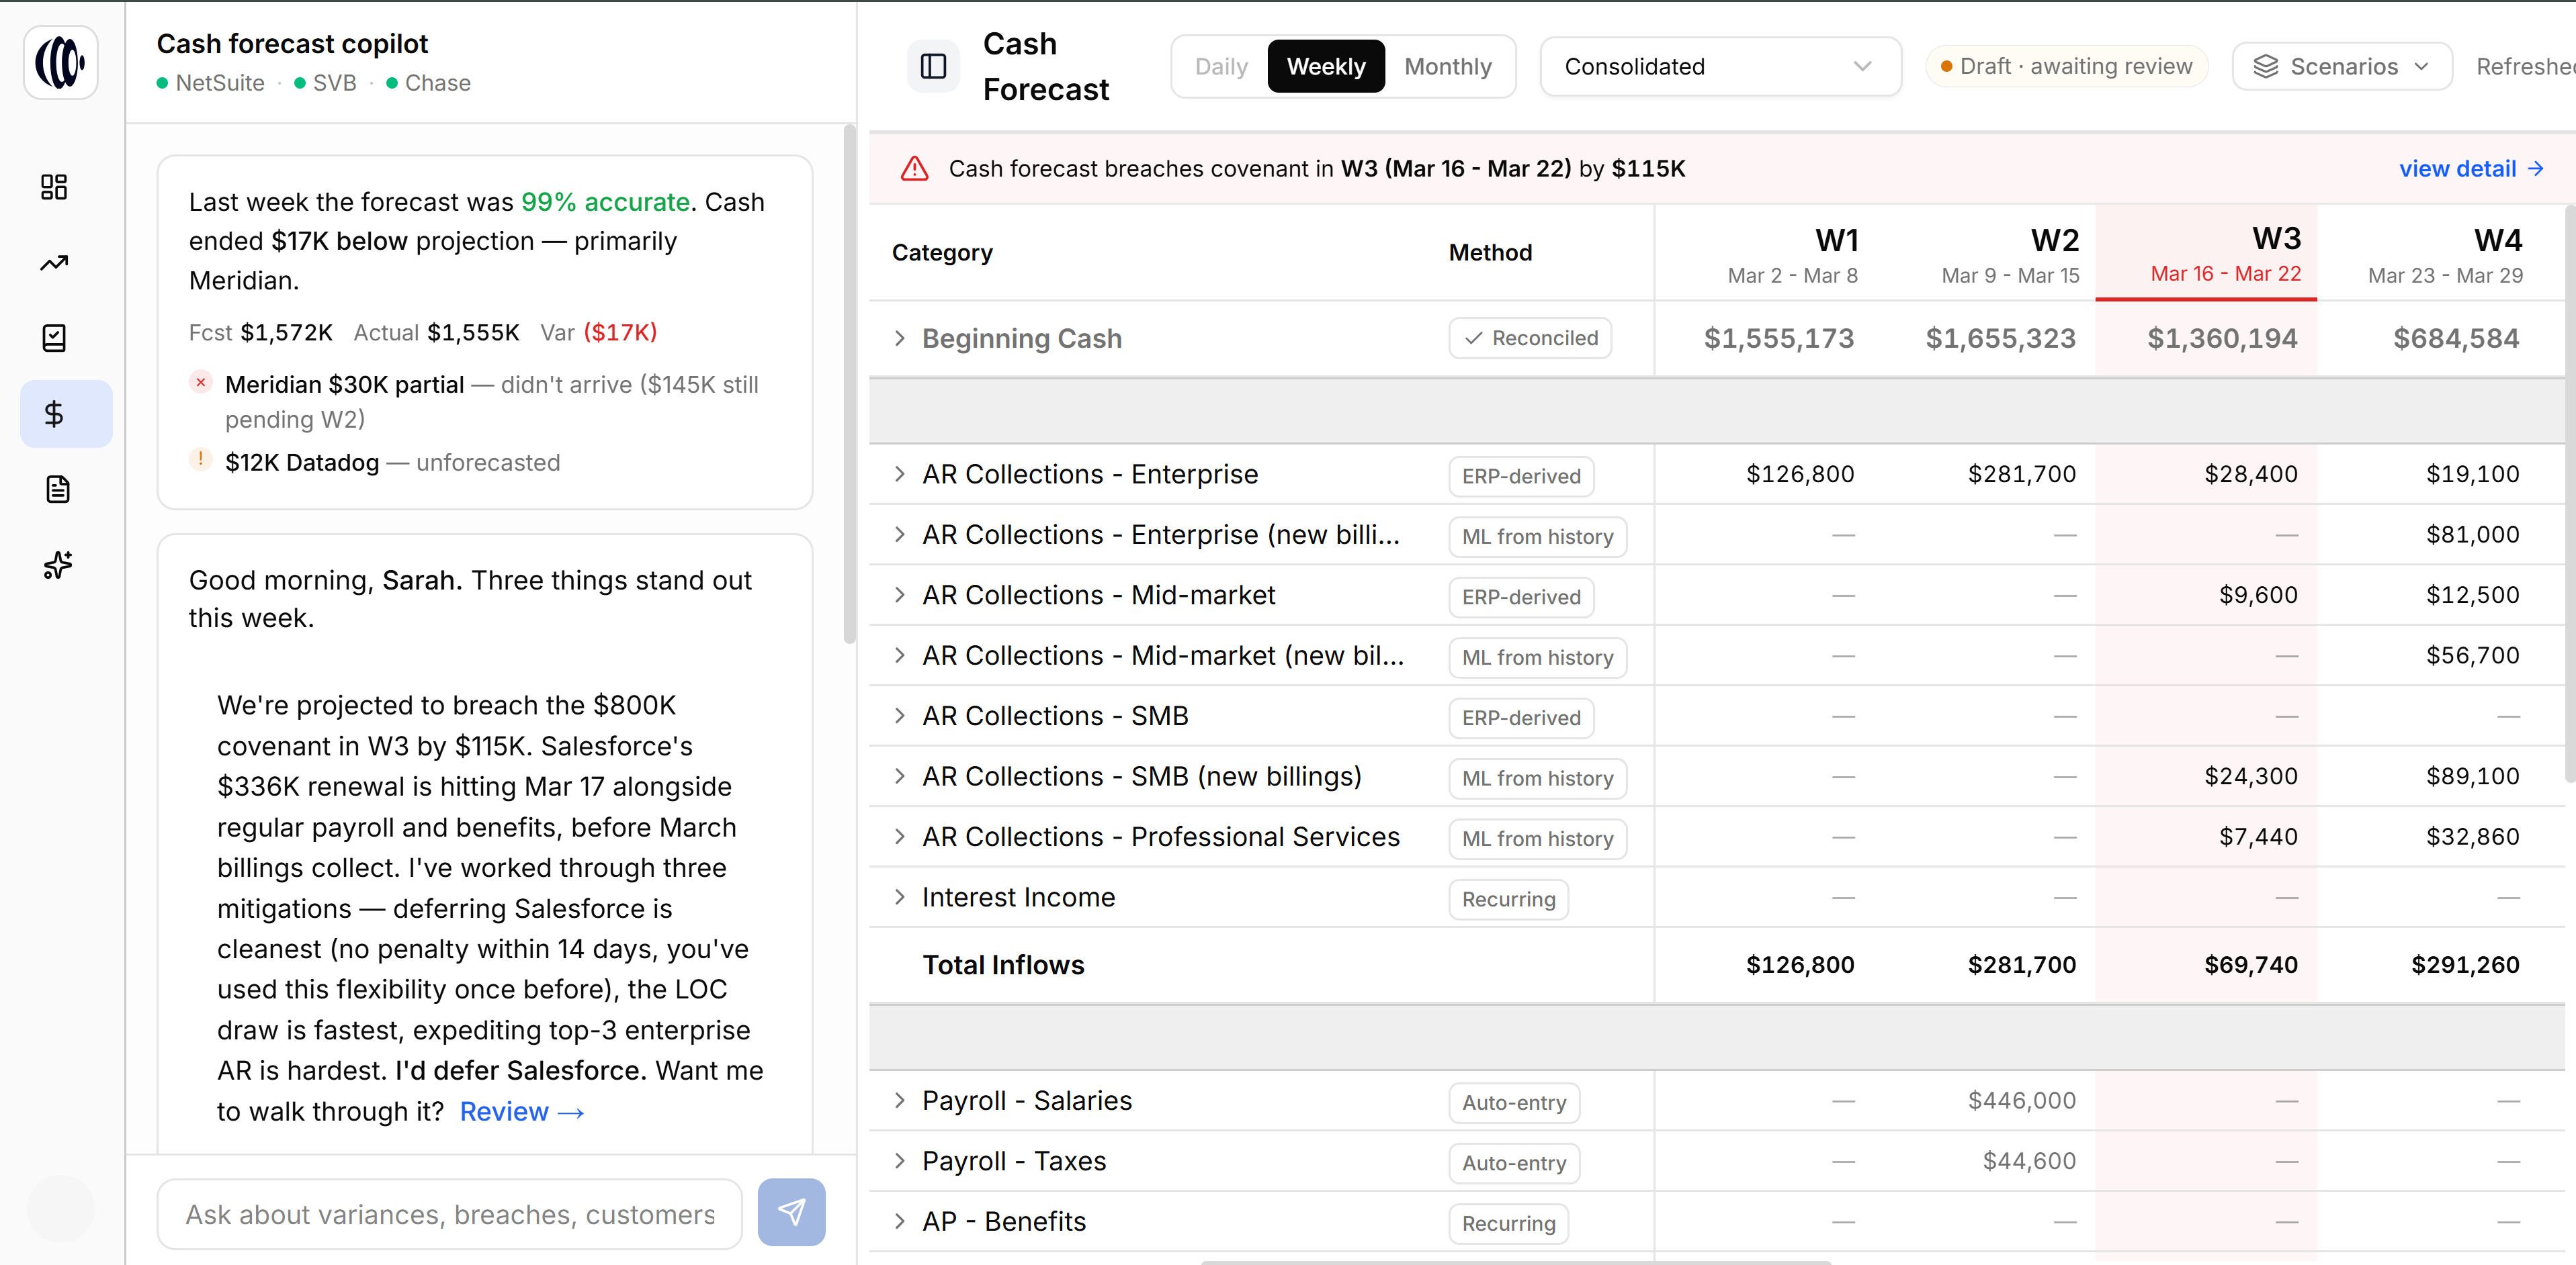
Task: Click the copilot message input field
Action: coord(450,1214)
